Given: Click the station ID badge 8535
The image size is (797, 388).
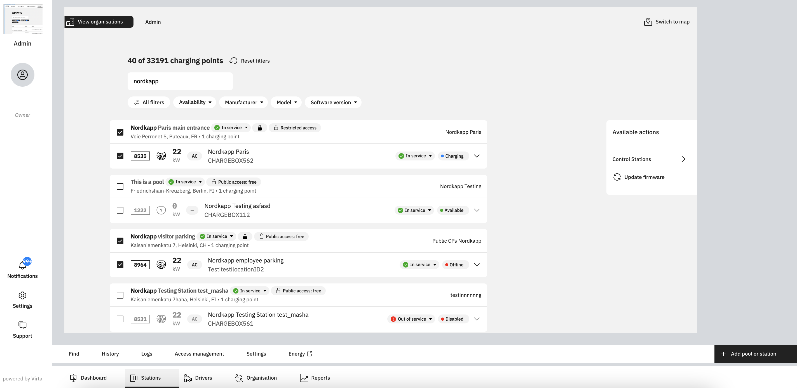Looking at the screenshot, I should pyautogui.click(x=140, y=156).
